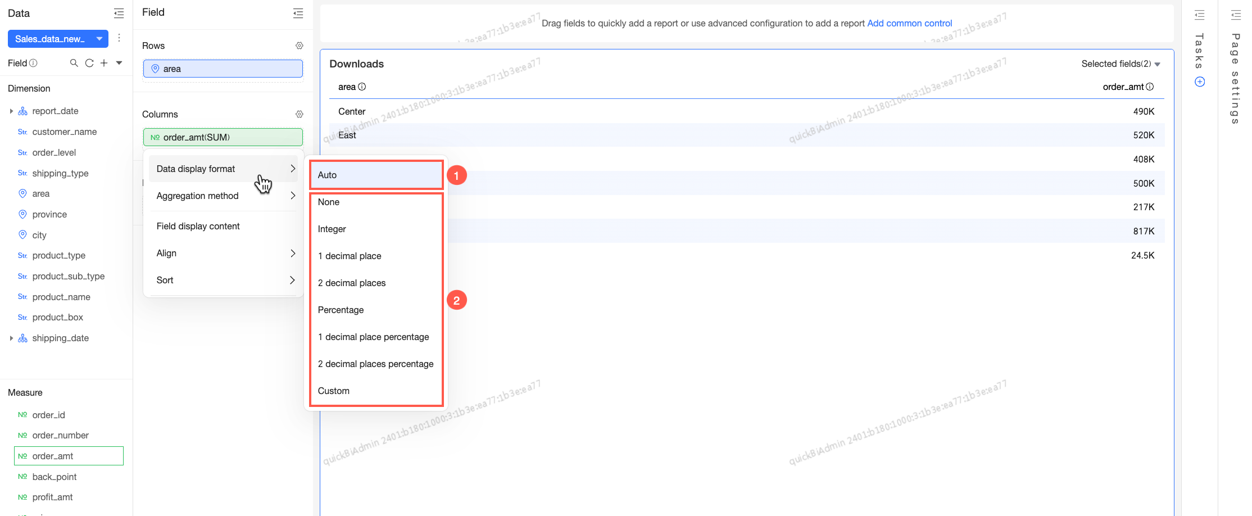Click order_amt(SUM) pill in Columns
The image size is (1252, 516).
pyautogui.click(x=223, y=137)
